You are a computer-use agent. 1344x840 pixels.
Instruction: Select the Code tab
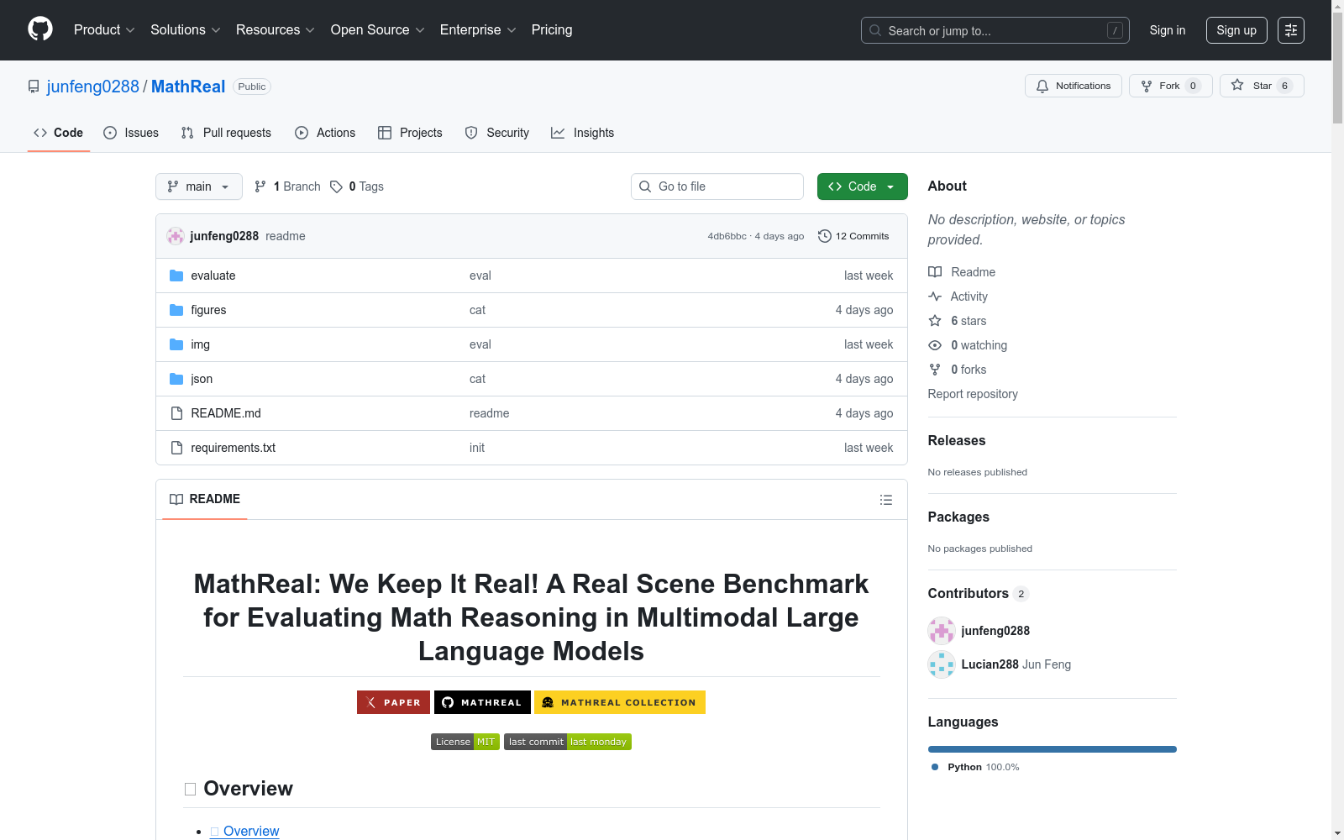[59, 133]
